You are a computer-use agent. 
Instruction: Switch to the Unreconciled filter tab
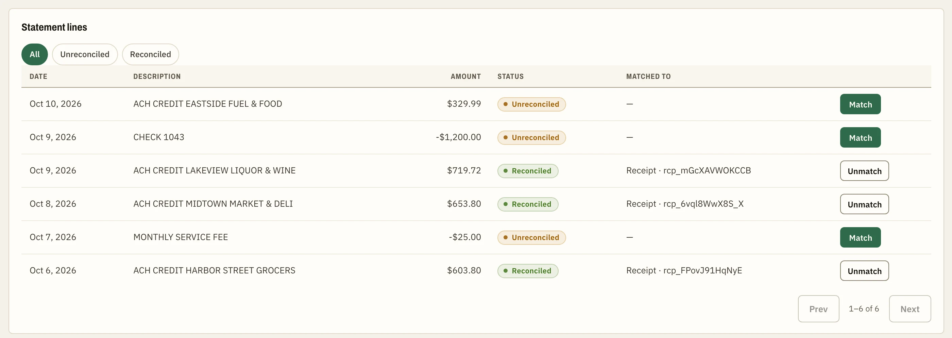pyautogui.click(x=85, y=54)
